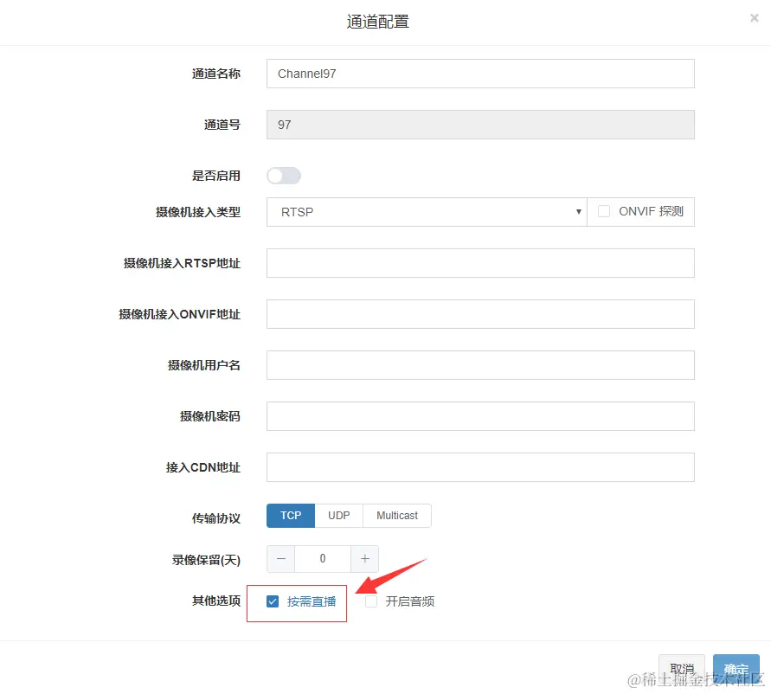The height and width of the screenshot is (694, 771).
Task: Enable the 是否启用 toggle switch
Action: [284, 176]
